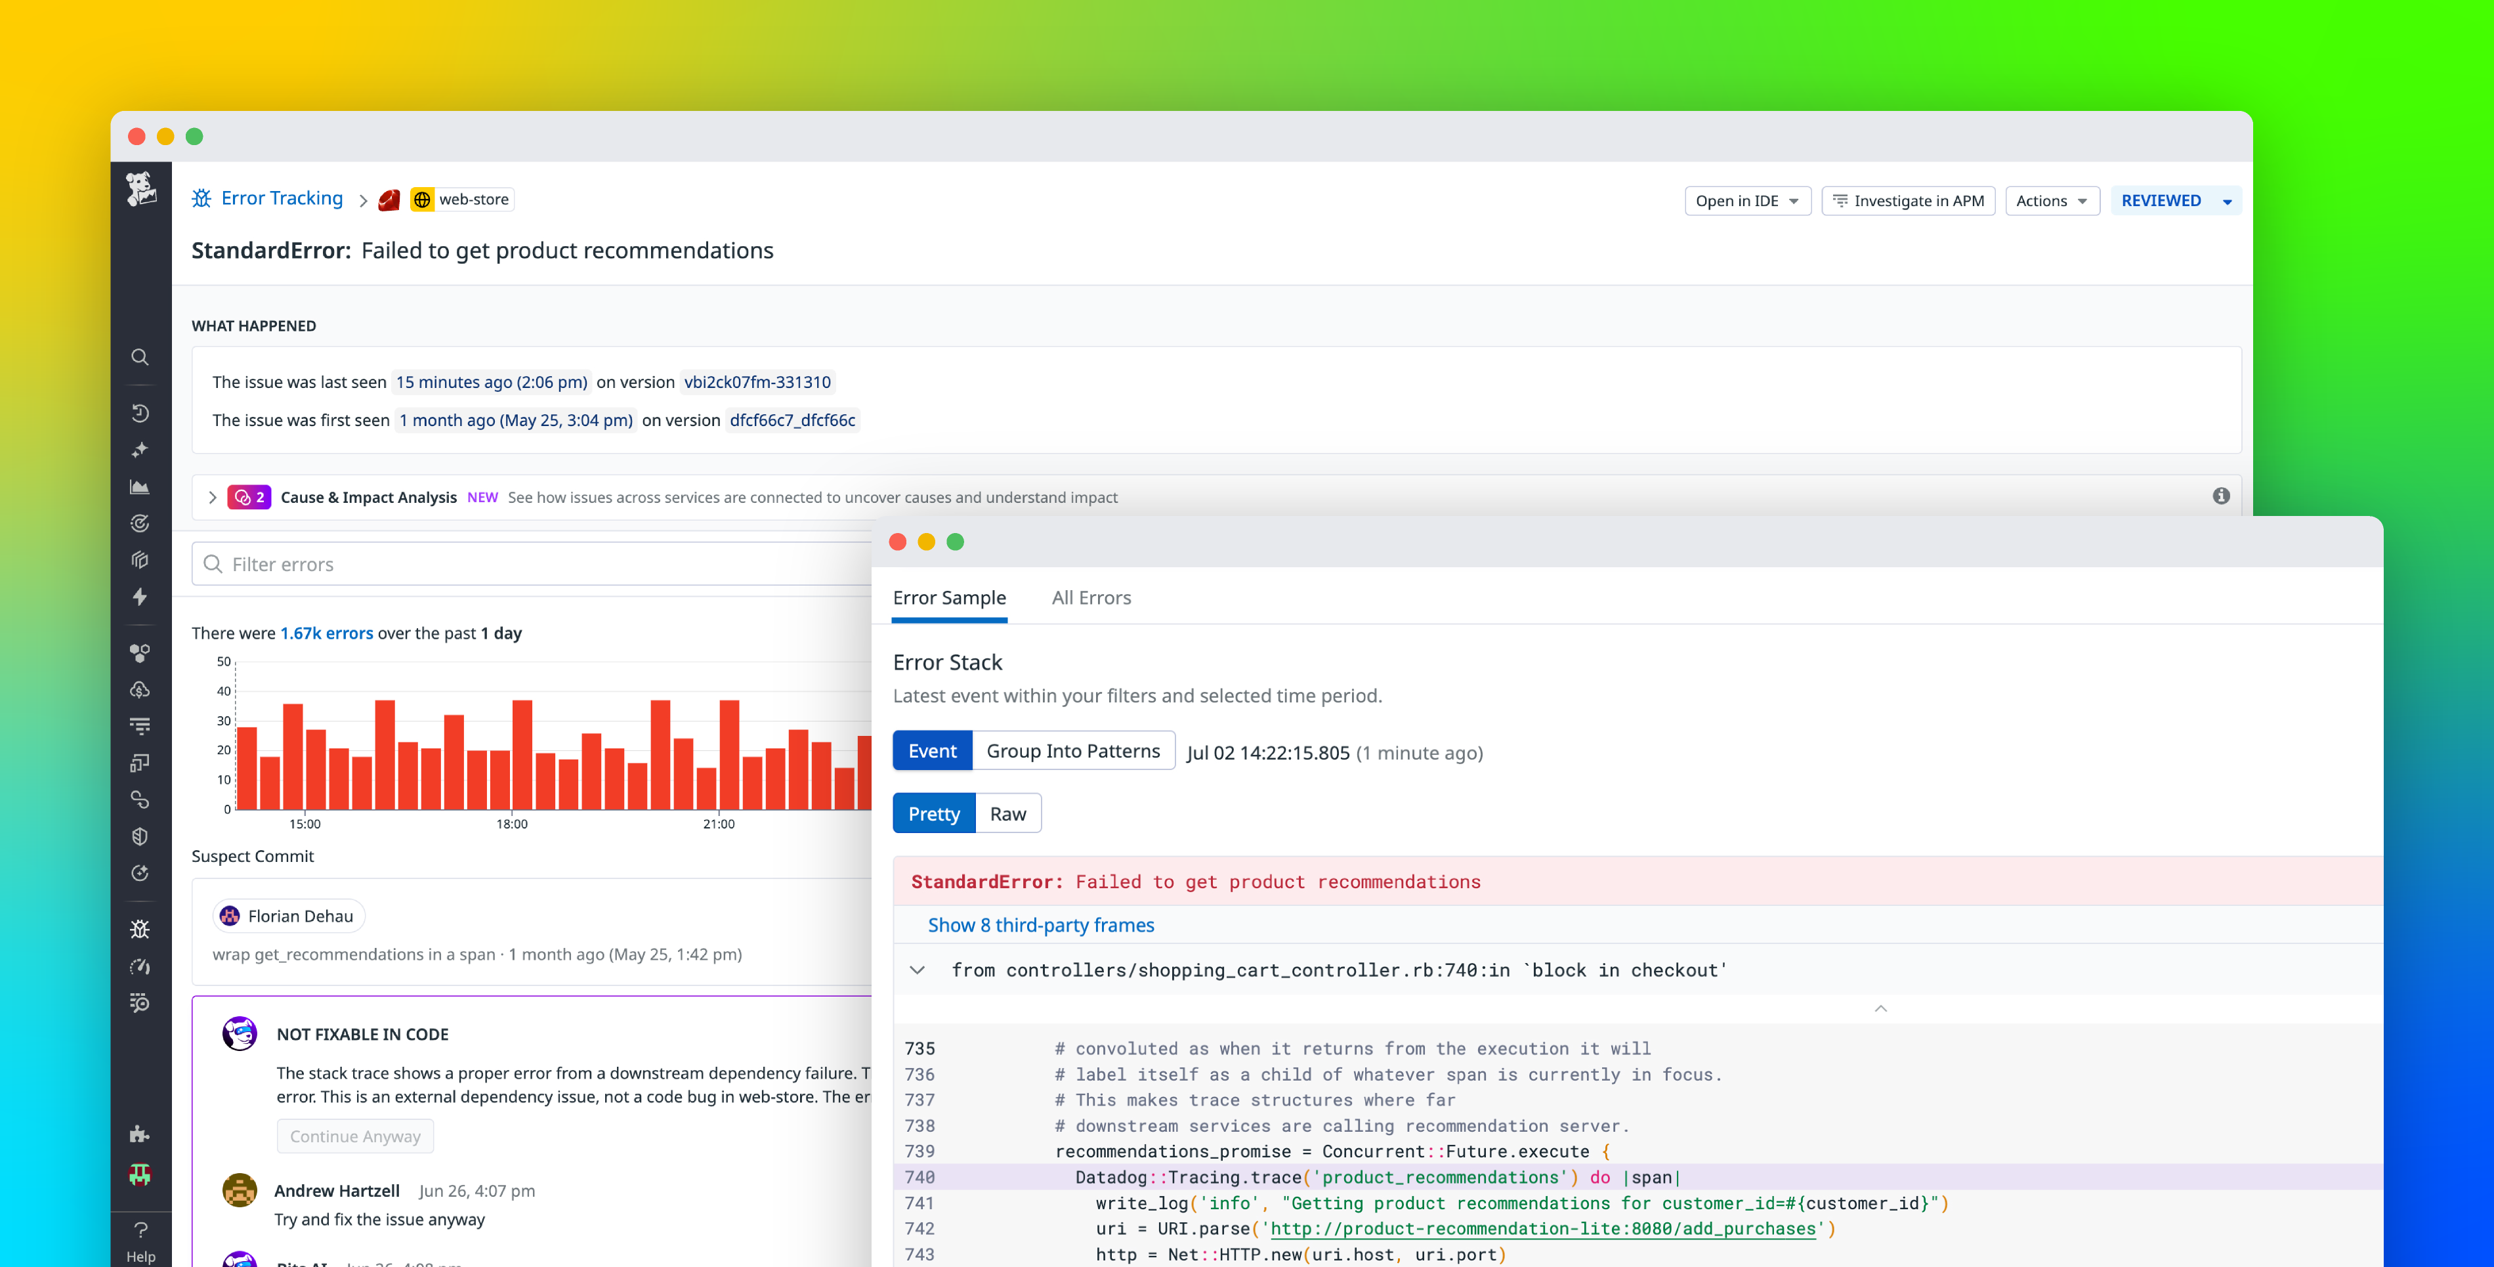
Task: Open the search icon in the left sidebar
Action: 140,356
